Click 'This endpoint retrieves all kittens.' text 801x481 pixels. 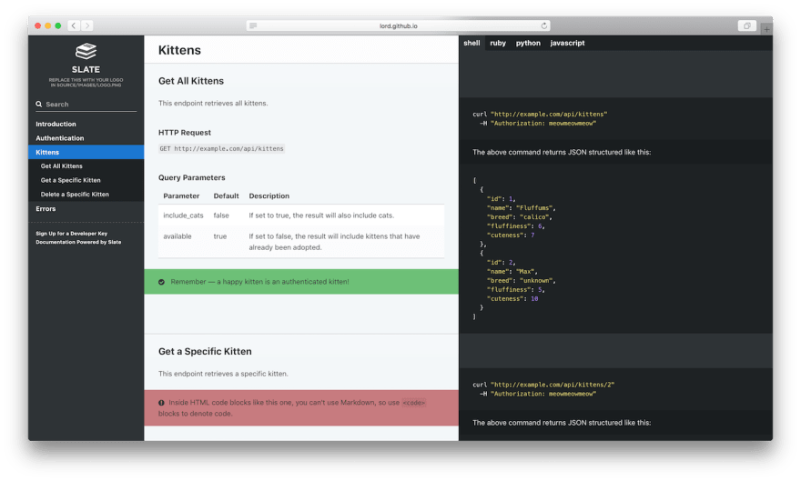pos(213,104)
